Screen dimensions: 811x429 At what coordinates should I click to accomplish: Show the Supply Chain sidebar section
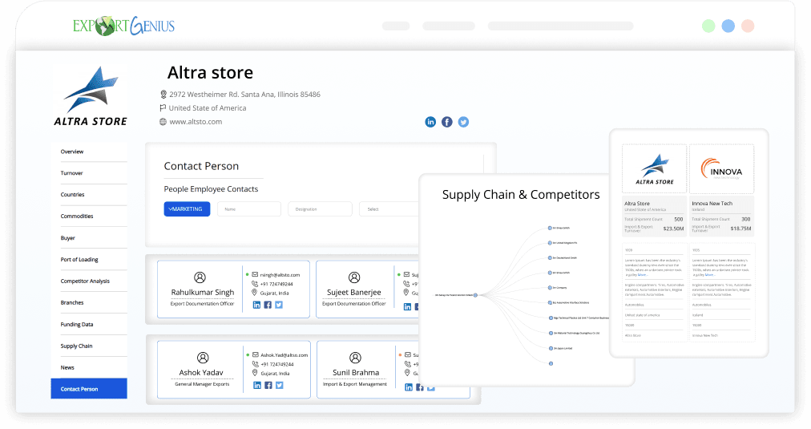(76, 346)
